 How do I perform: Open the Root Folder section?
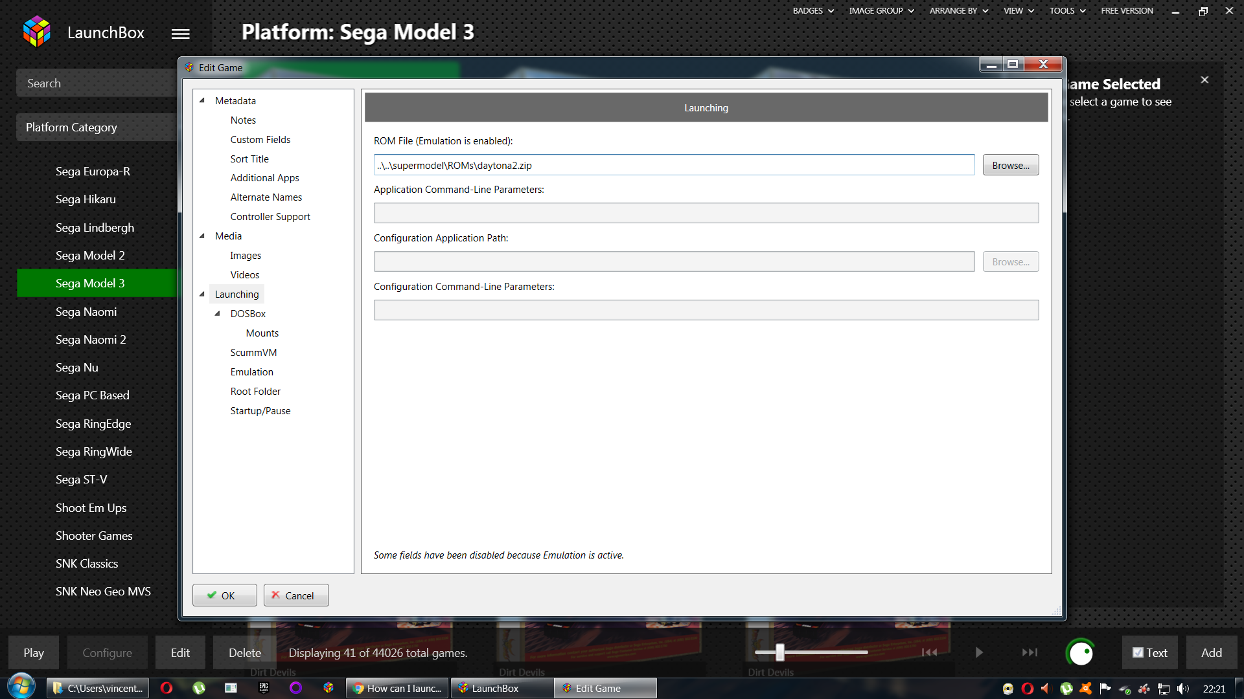click(255, 391)
